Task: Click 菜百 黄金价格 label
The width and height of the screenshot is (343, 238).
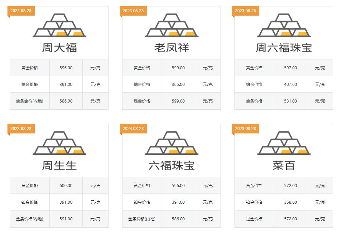Action: (x=254, y=186)
